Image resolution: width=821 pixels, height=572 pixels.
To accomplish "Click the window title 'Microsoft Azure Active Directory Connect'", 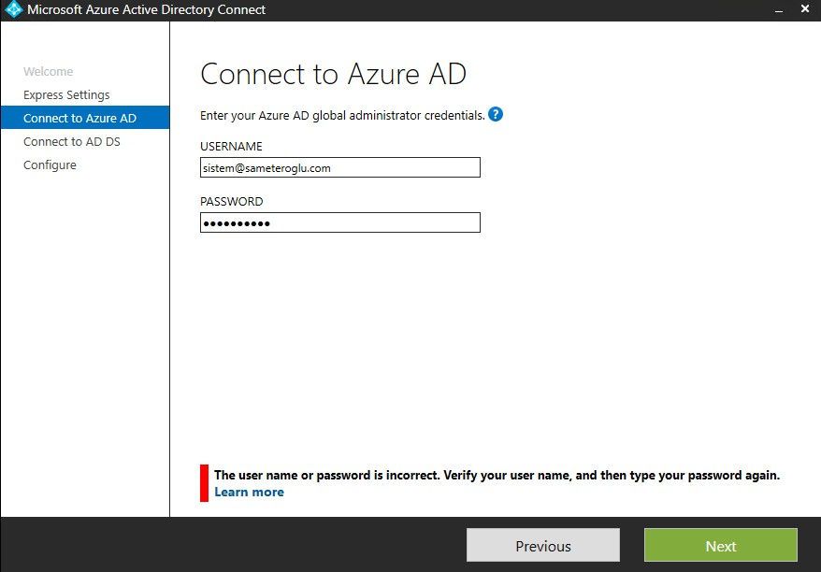I will pyautogui.click(x=146, y=9).
